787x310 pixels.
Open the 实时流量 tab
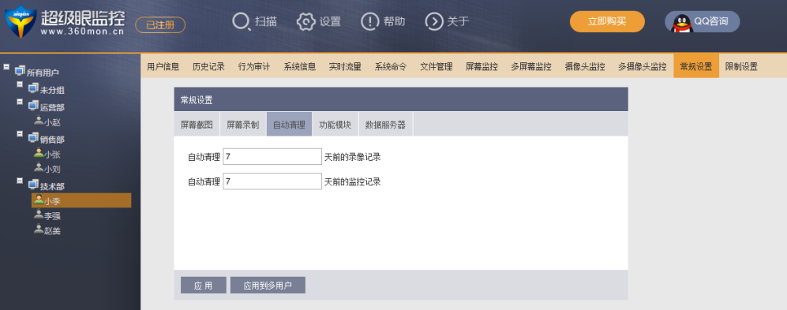click(345, 66)
